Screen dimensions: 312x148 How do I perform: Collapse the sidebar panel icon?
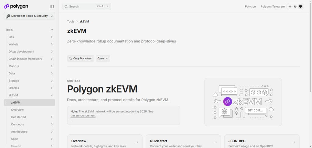[x=52, y=6]
